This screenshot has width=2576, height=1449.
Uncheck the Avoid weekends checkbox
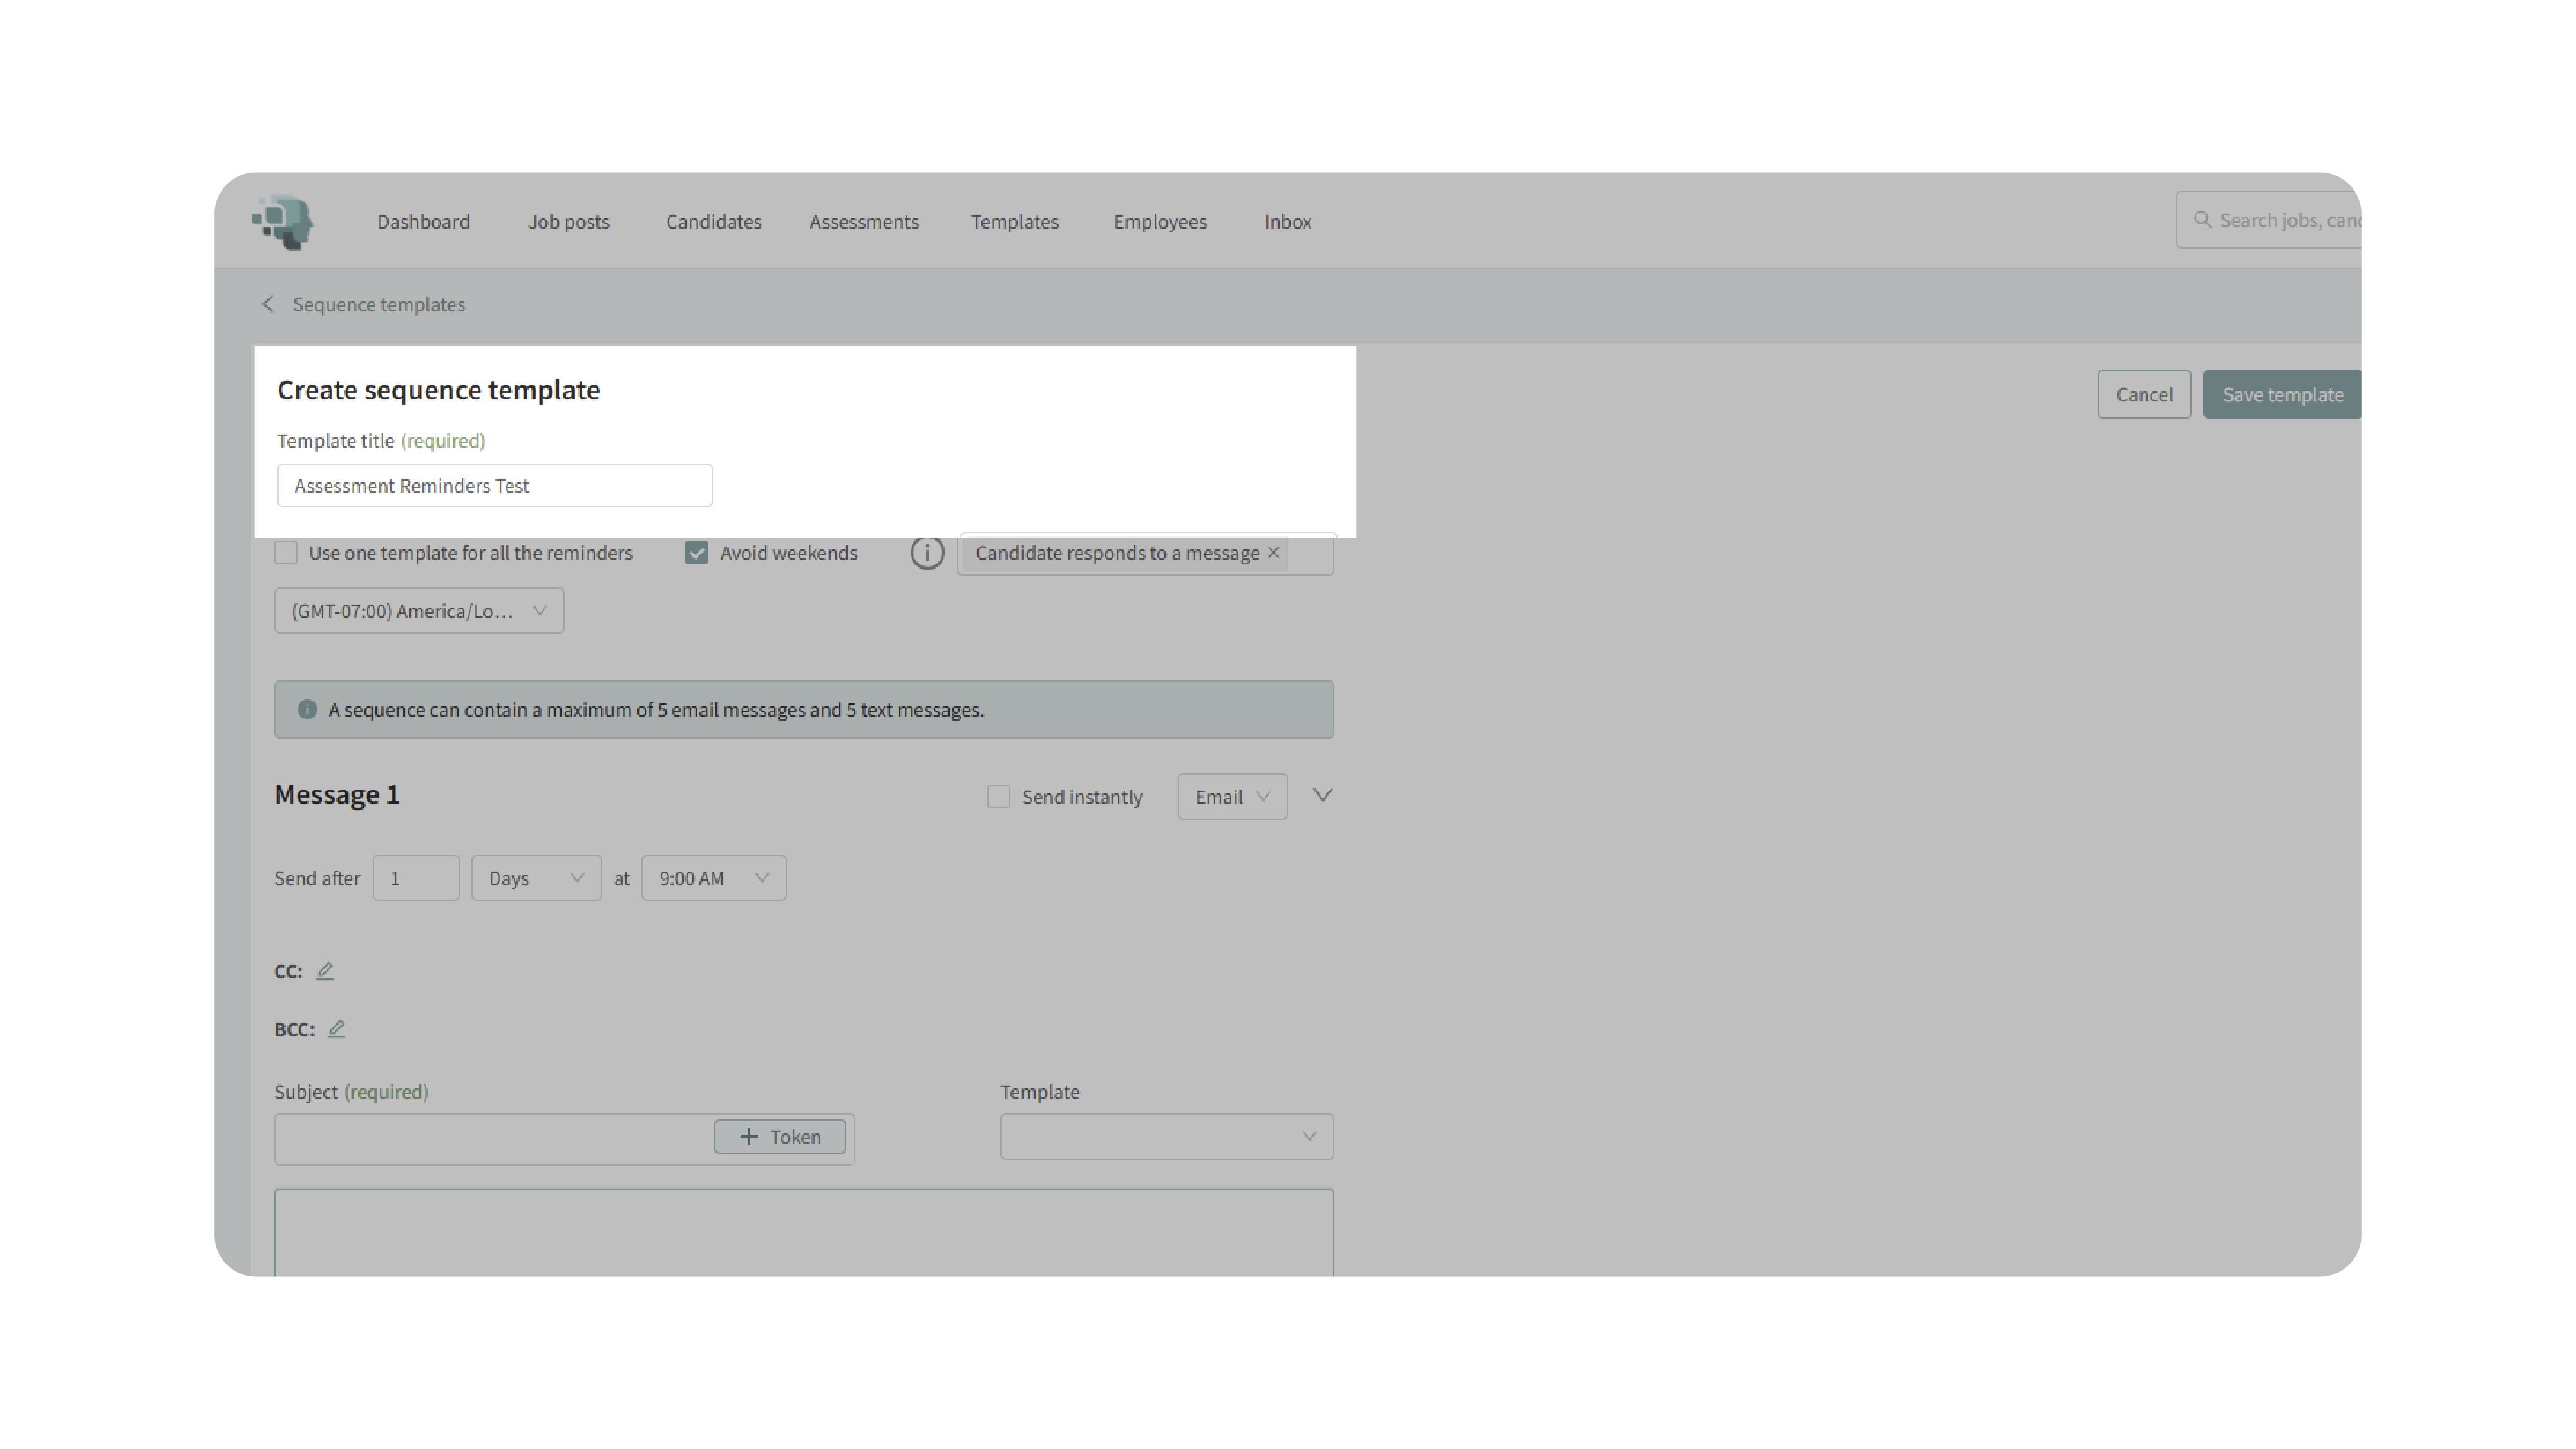696,553
